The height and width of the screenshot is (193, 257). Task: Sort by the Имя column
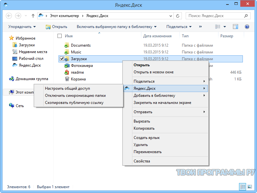tap(69, 36)
